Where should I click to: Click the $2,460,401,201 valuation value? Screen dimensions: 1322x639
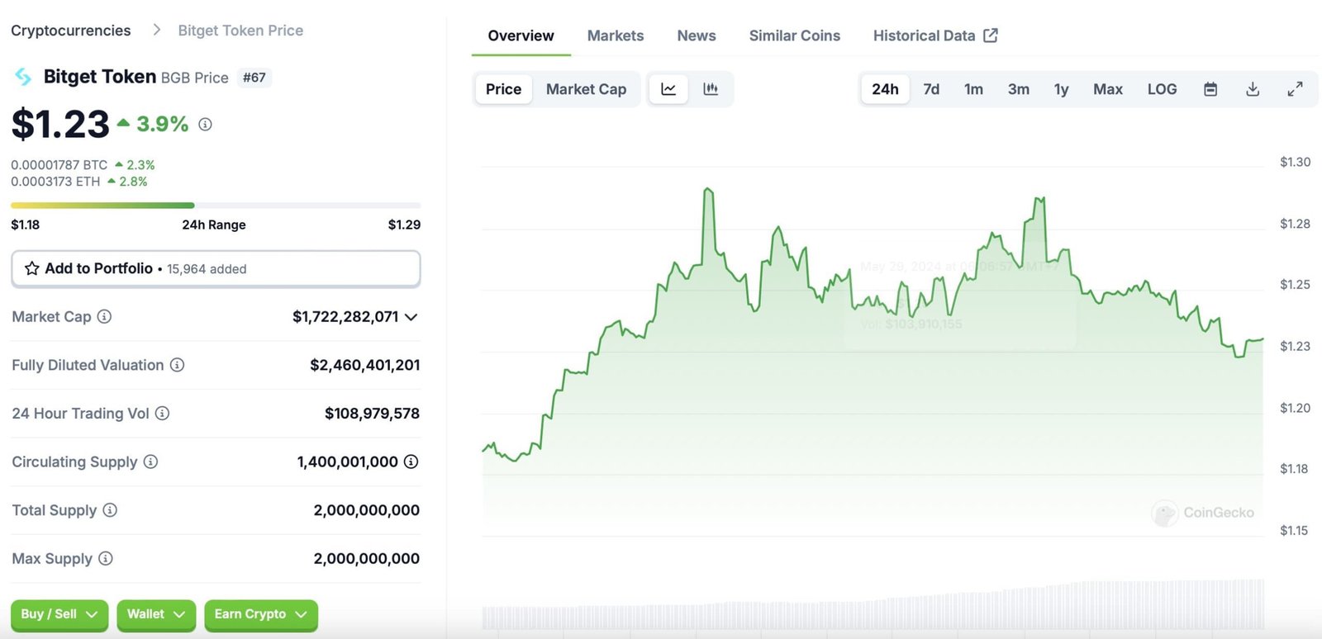(x=364, y=365)
